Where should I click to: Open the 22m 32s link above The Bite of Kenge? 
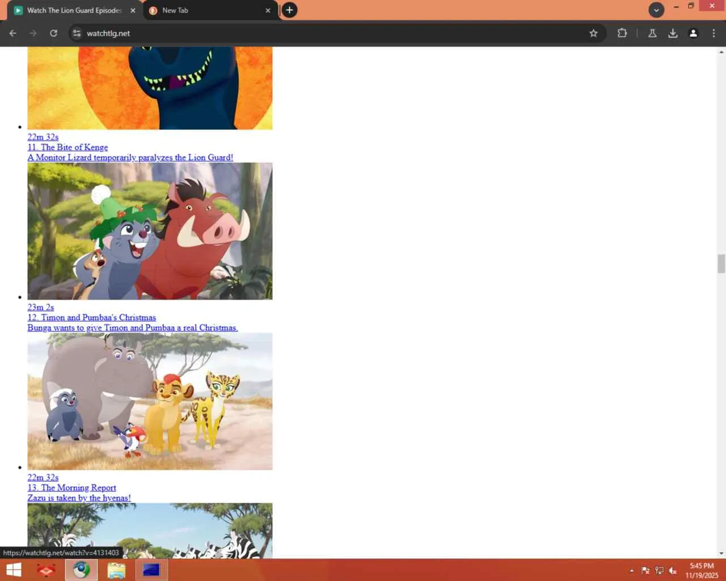[43, 137]
